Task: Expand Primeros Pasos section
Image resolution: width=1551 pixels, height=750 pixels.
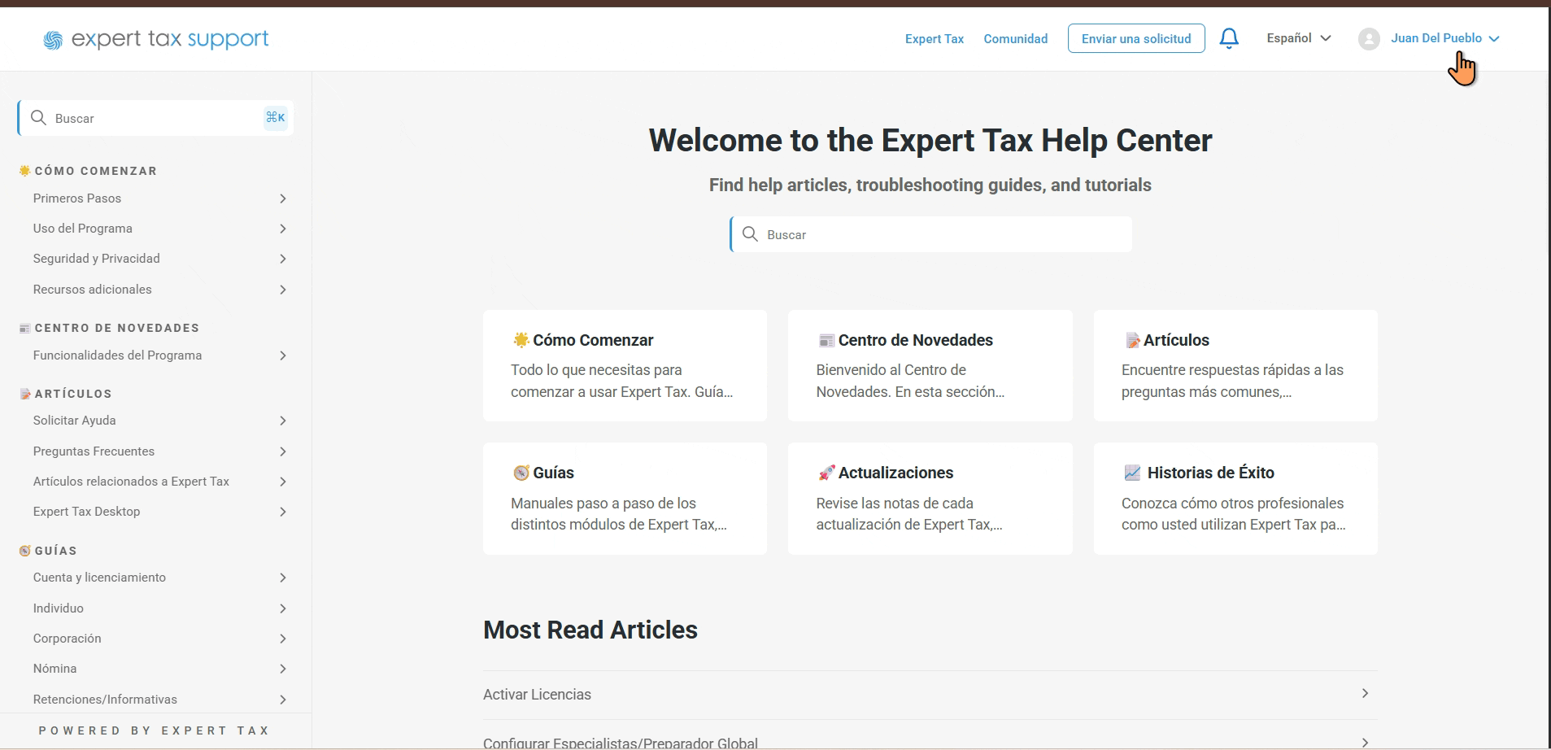Action: (x=159, y=198)
